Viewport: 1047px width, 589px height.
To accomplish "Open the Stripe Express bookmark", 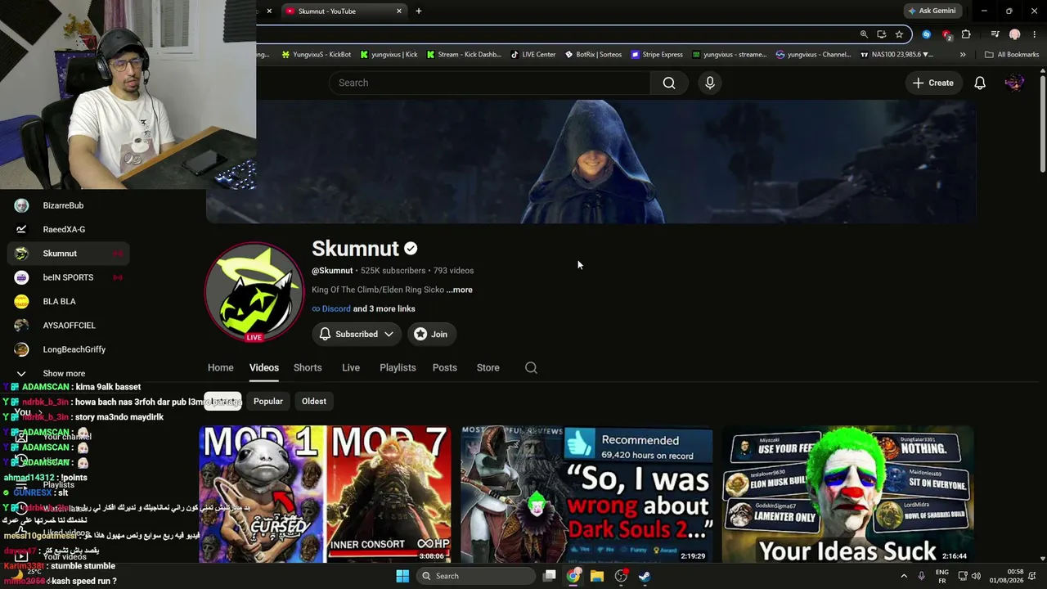I will tap(656, 55).
